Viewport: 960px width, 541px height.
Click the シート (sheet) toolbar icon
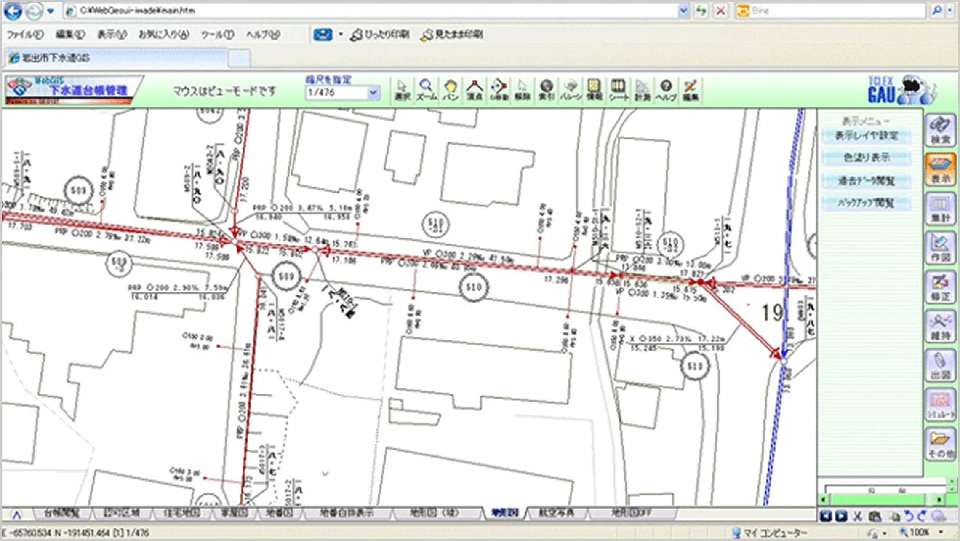(x=618, y=90)
